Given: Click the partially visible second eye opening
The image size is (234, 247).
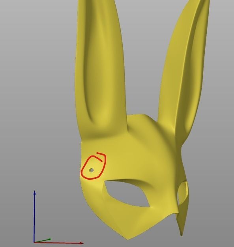Looking at the screenshot, I should click(183, 193).
